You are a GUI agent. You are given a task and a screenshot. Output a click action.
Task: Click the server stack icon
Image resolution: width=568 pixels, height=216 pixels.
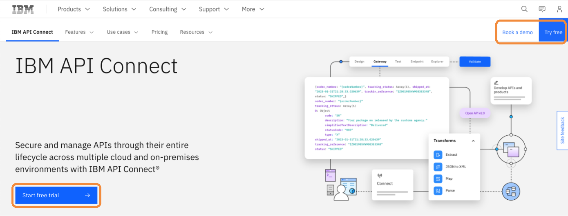331,190
